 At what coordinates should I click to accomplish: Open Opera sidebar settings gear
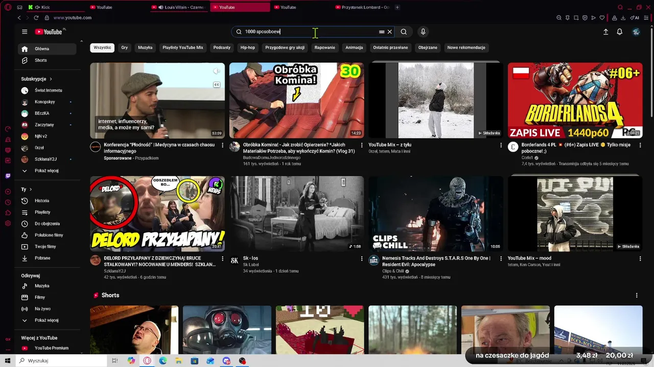point(8,223)
